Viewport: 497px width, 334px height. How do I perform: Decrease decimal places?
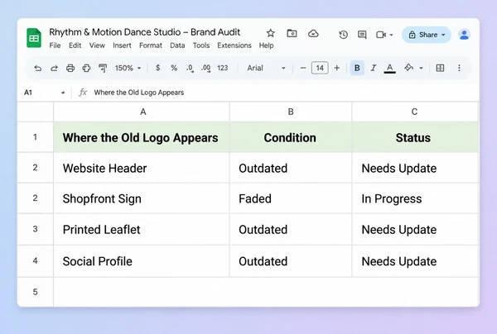coord(190,68)
